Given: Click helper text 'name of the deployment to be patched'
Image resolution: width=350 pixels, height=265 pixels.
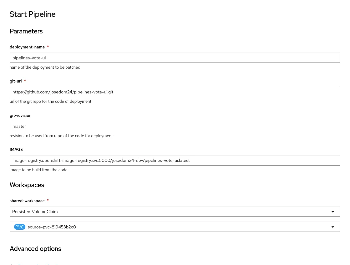Looking at the screenshot, I should coord(45,67).
